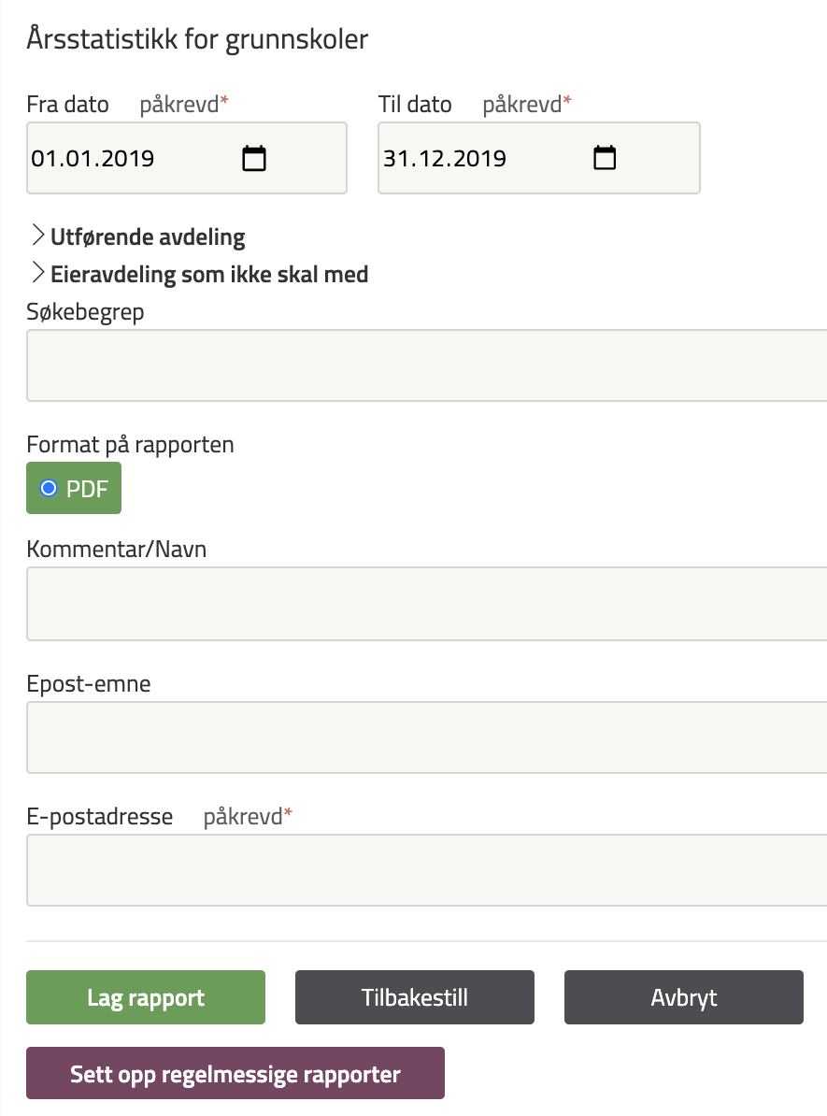Click the Format på rapporten label
This screenshot has height=1116, width=827.
click(131, 444)
